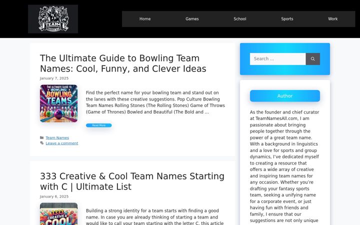Screen dimensions: 360x225
Task: Click the January 6, 2025 post date
Action: click(x=54, y=196)
